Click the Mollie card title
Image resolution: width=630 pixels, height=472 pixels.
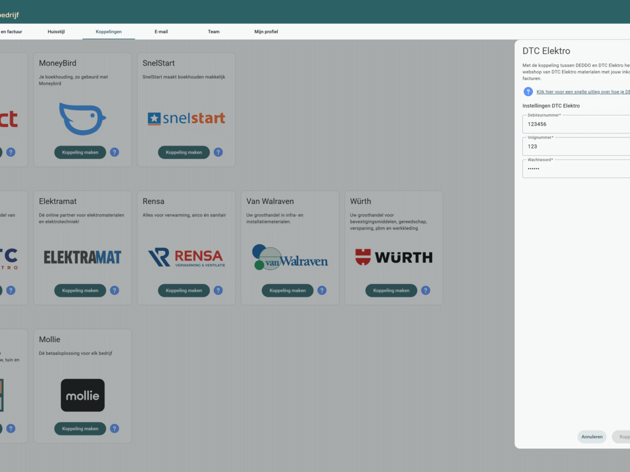(50, 339)
